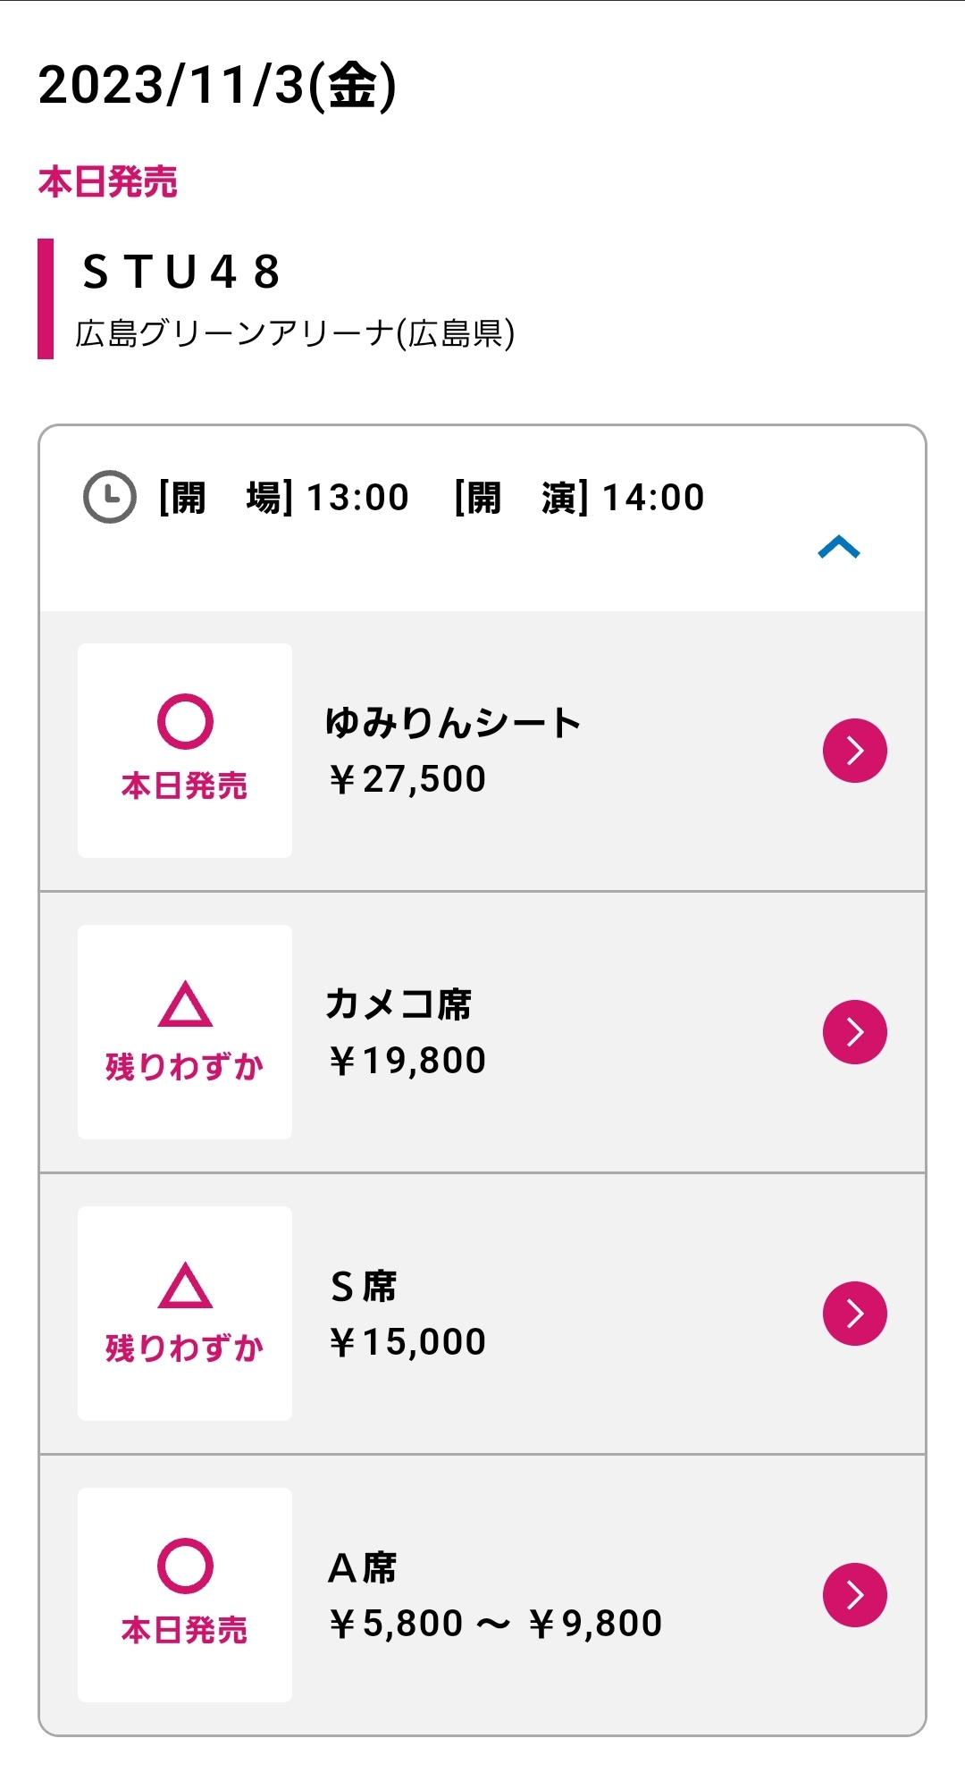Select the ゆみりんシート ticket name
This screenshot has height=1772, width=965.
click(x=453, y=723)
